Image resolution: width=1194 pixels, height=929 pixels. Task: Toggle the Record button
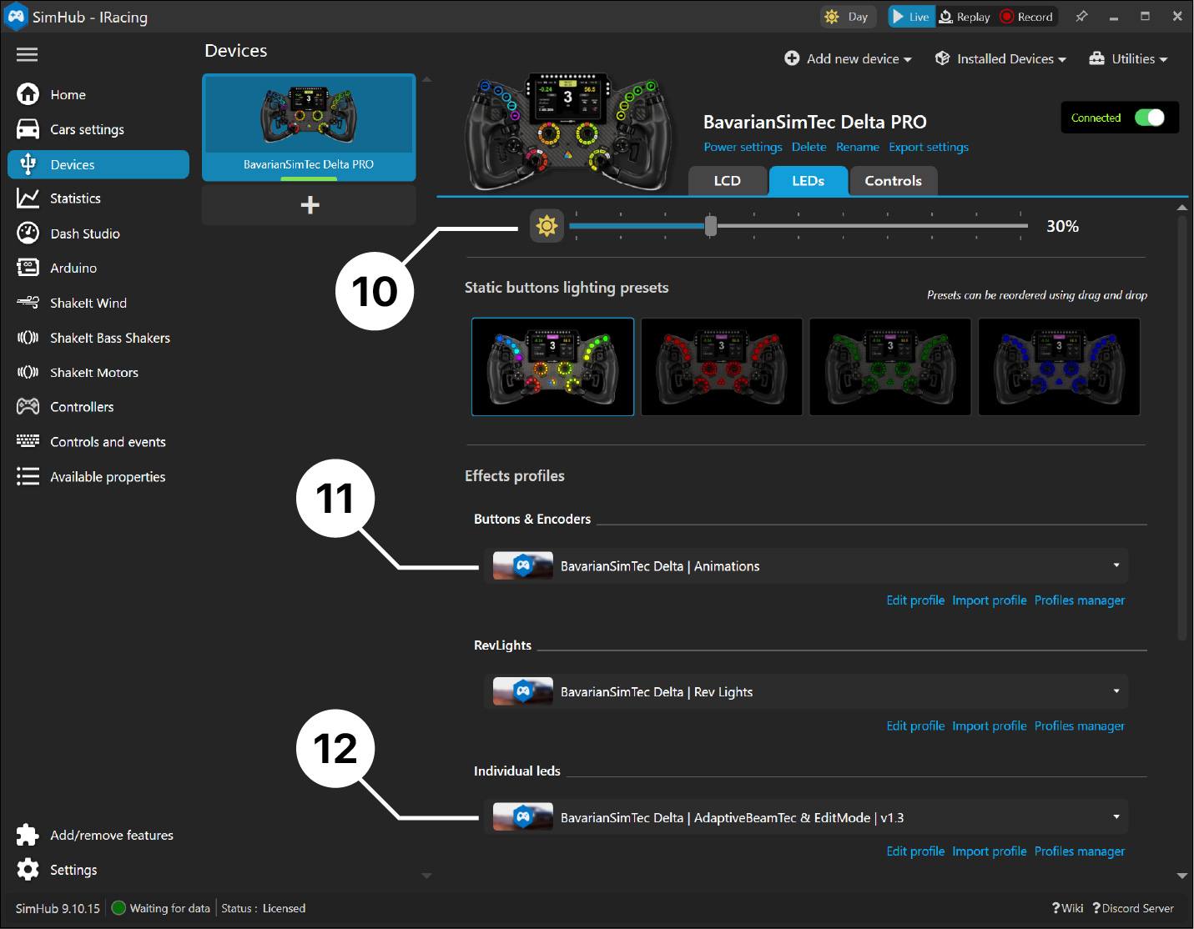(1027, 17)
